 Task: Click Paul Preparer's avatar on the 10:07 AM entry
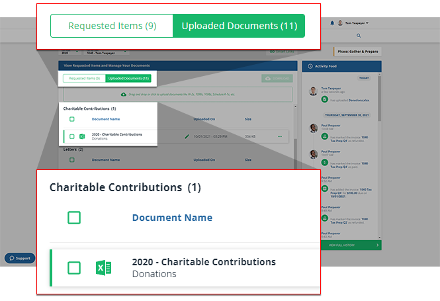click(314, 154)
